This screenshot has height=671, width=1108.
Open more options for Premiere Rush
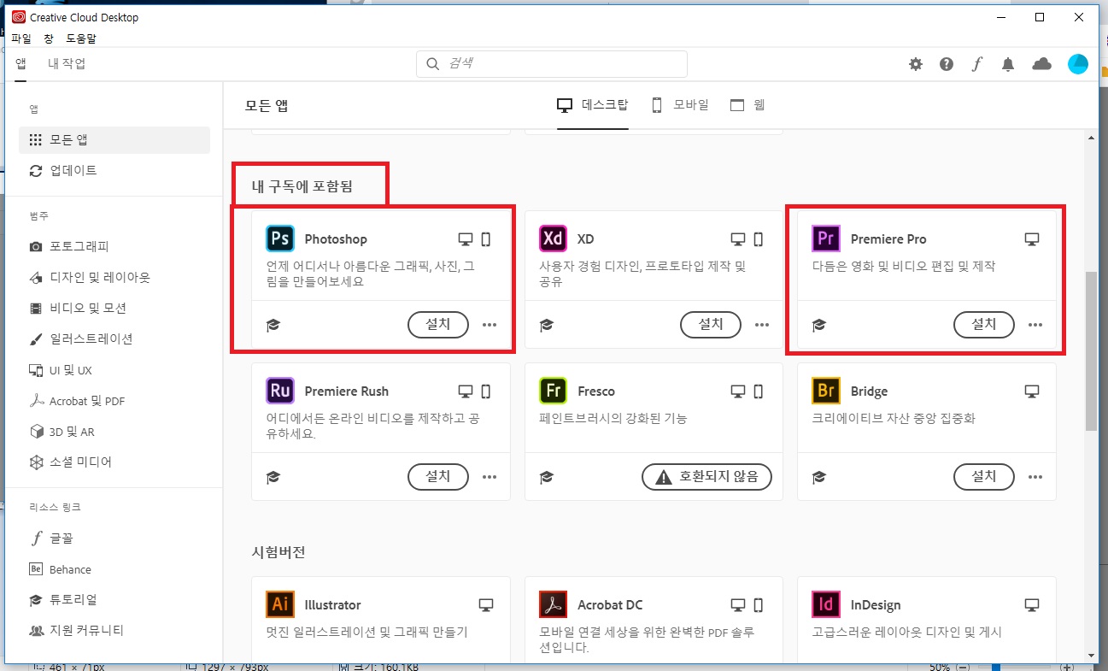click(490, 477)
